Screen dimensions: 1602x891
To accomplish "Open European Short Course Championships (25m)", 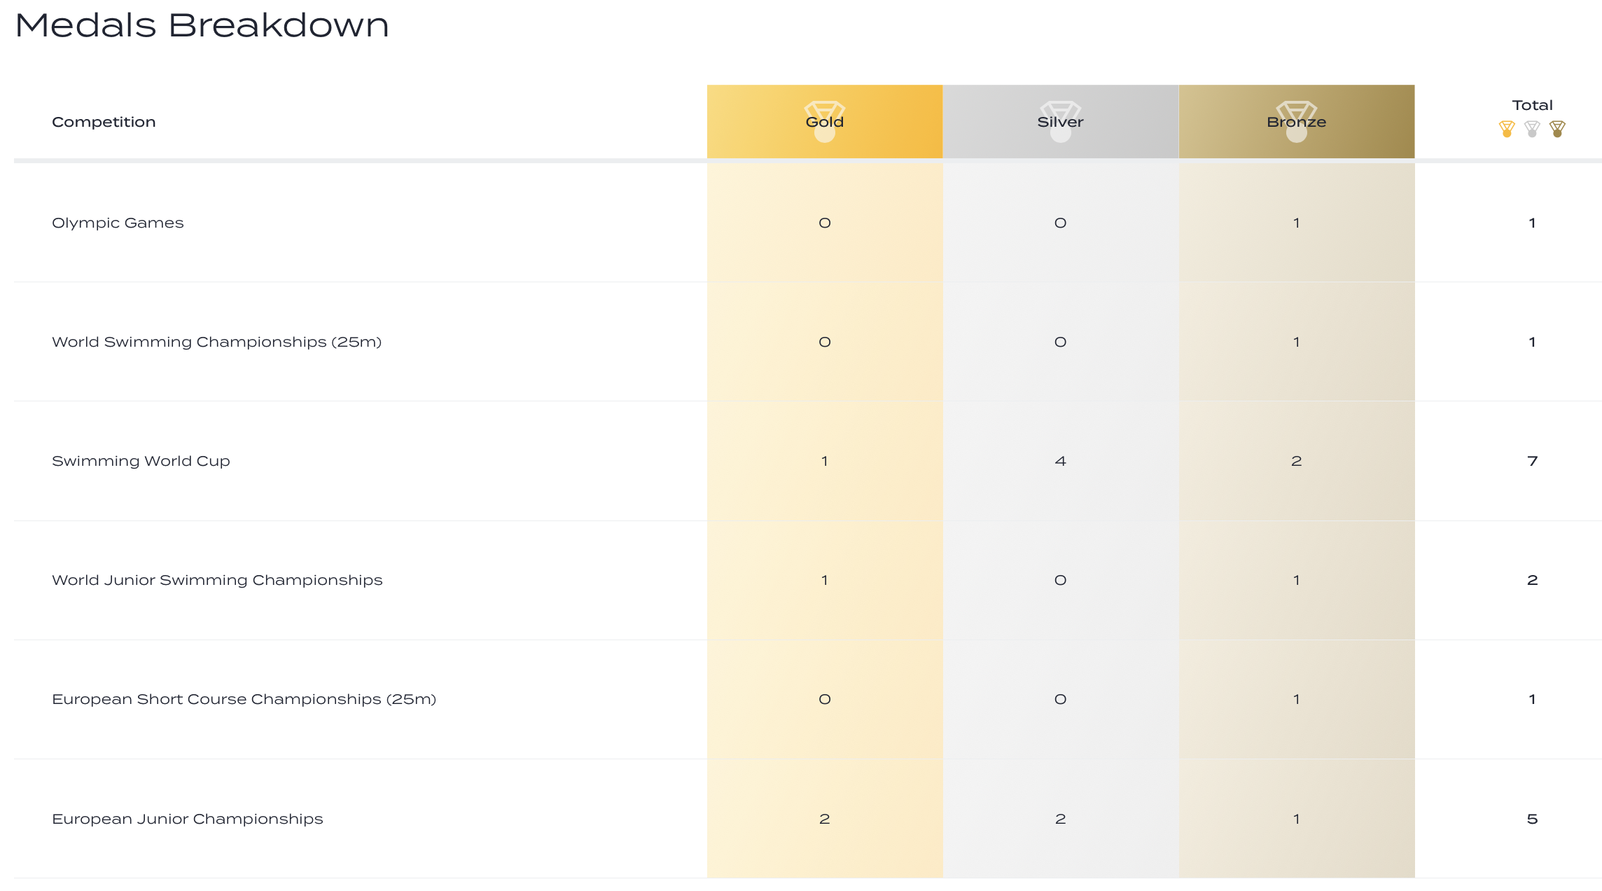I will 244,699.
